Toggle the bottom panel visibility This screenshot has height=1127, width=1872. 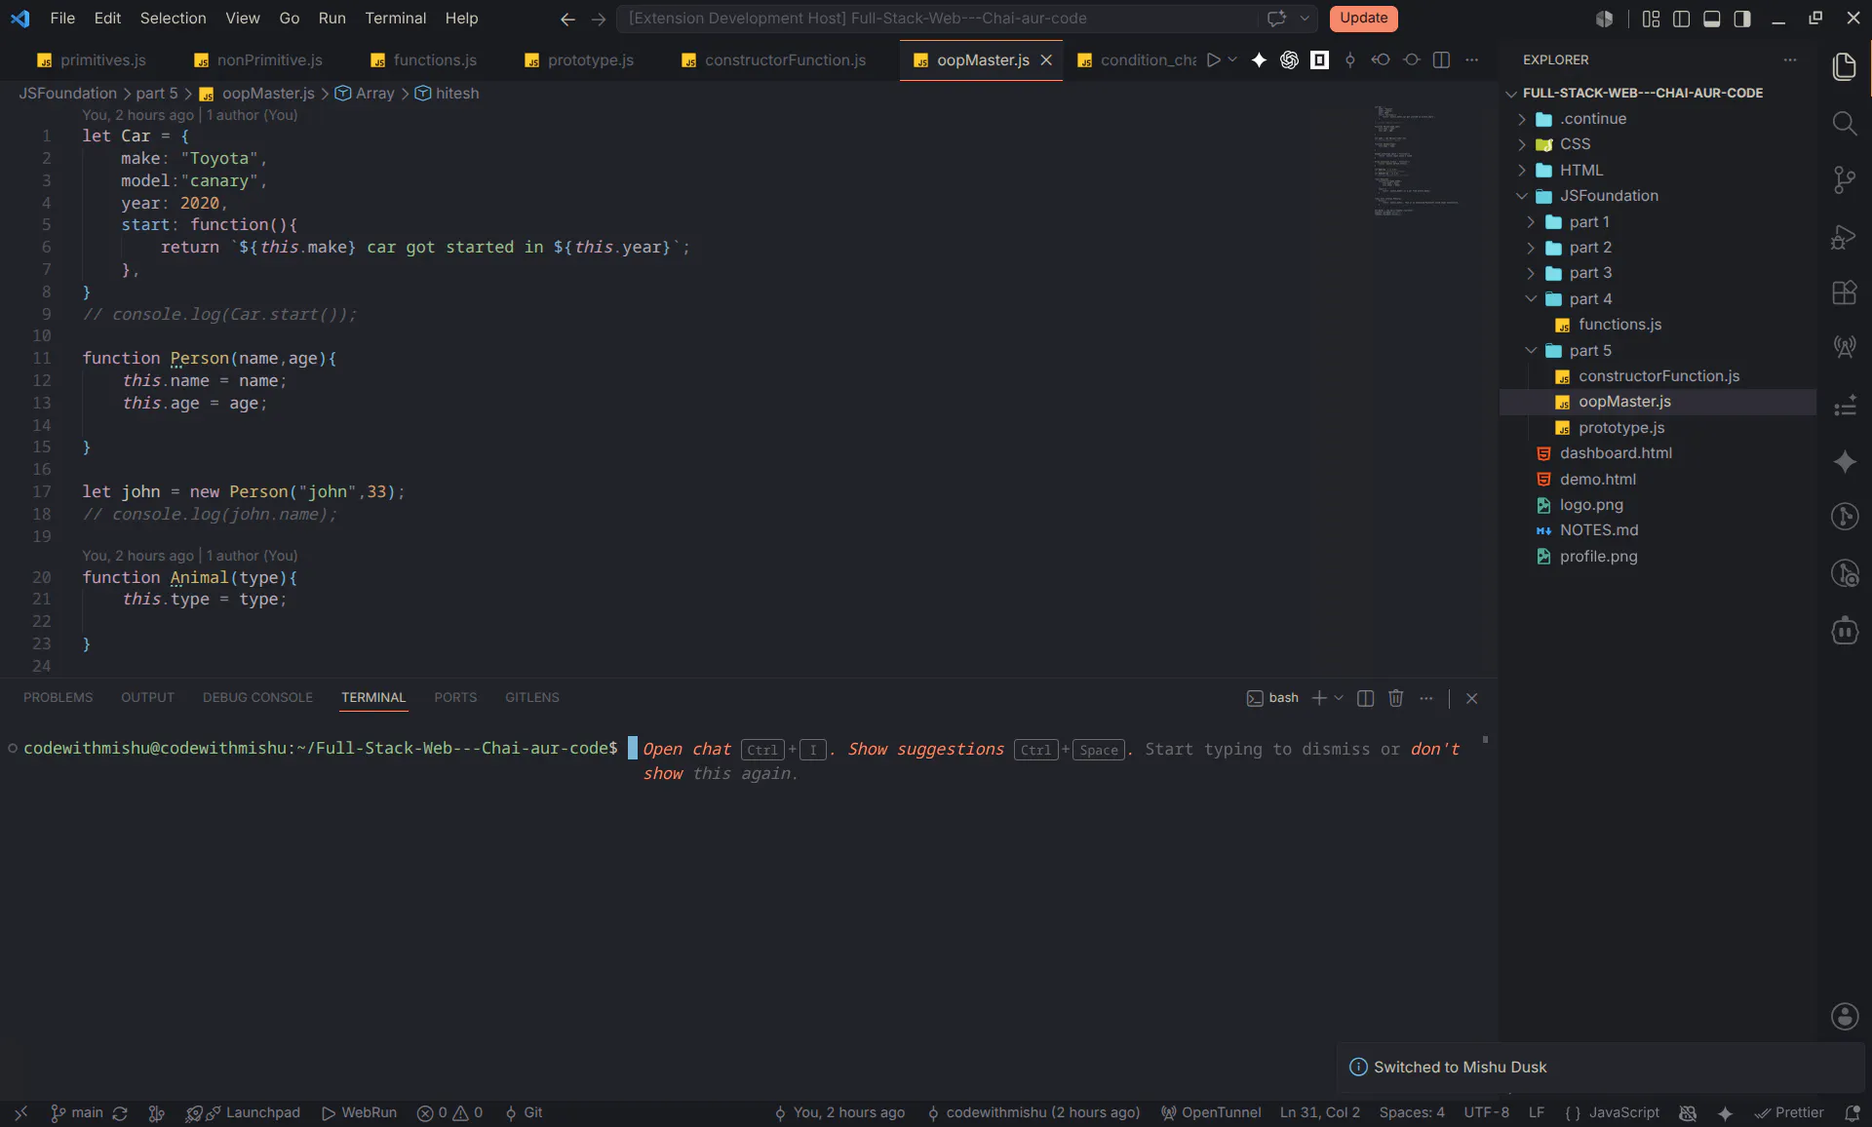click(1711, 19)
